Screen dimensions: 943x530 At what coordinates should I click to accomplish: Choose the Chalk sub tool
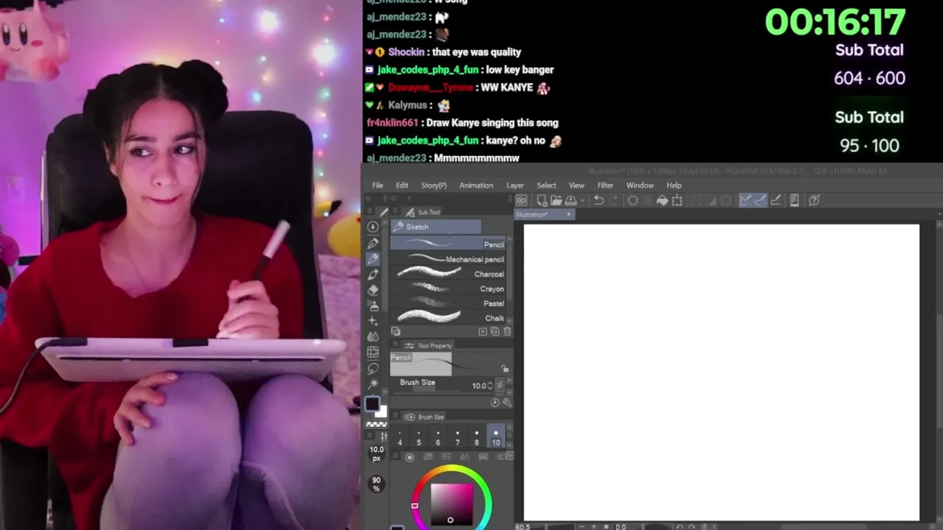tap(448, 318)
